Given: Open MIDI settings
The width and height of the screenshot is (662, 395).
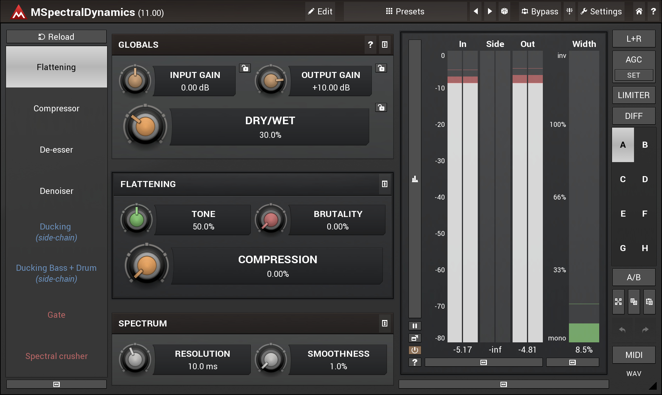Looking at the screenshot, I should click(634, 355).
